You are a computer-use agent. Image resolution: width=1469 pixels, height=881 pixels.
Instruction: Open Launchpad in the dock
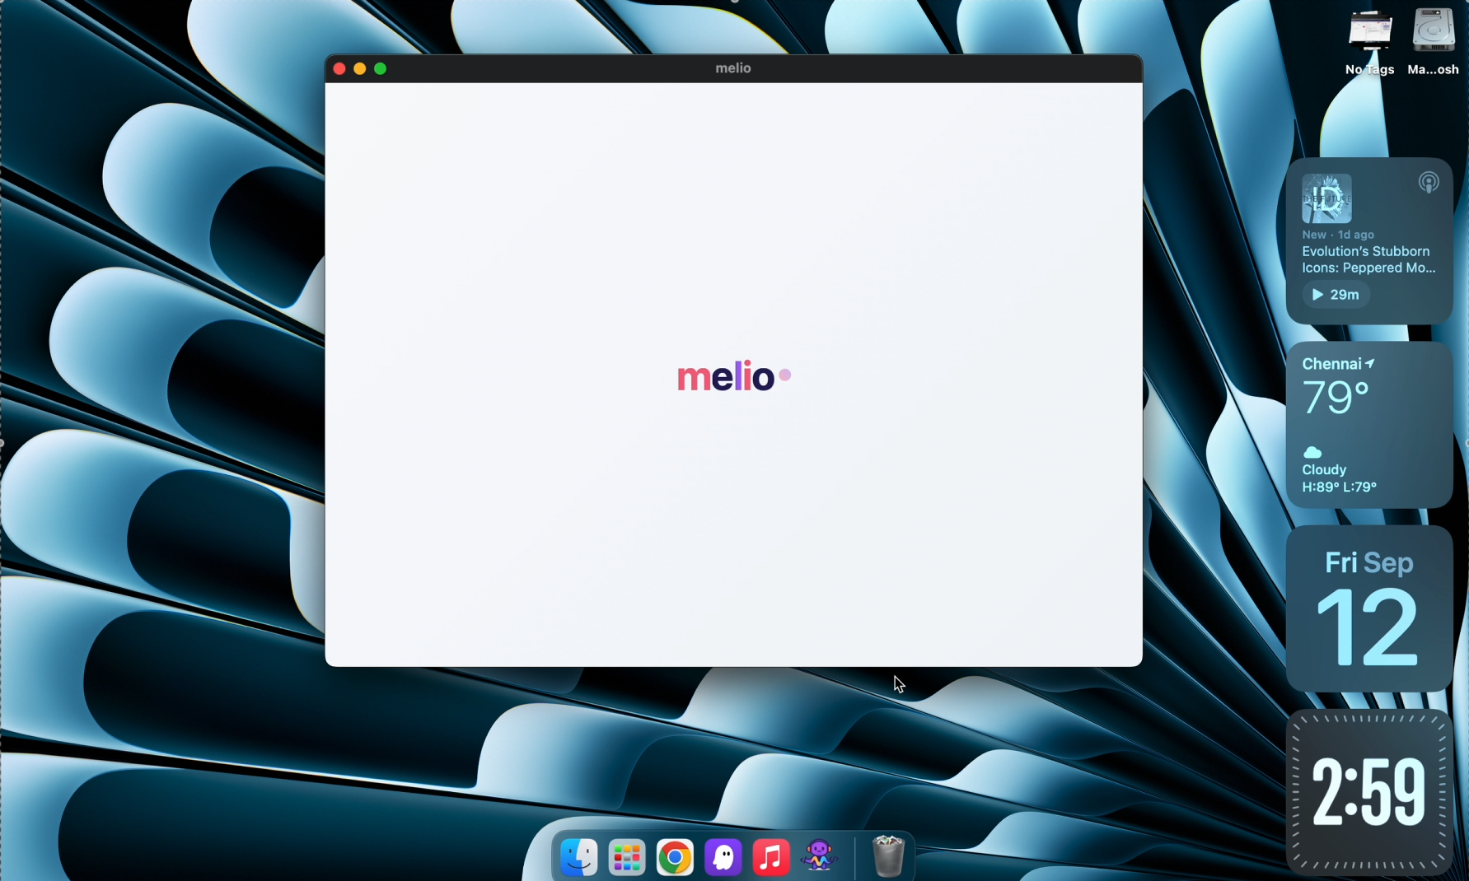[627, 858]
